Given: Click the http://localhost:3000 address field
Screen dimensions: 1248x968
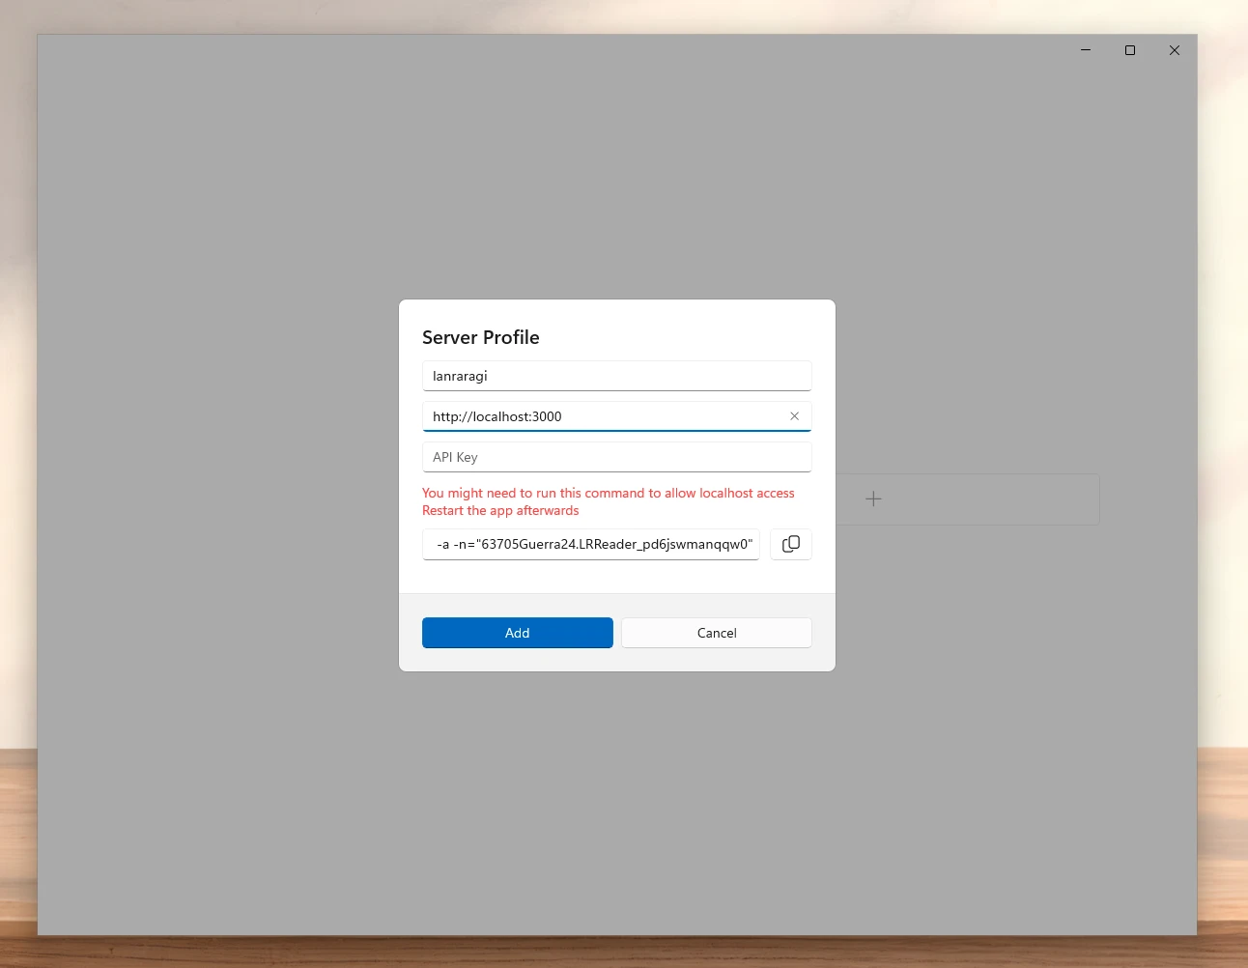Looking at the screenshot, I should [x=617, y=416].
